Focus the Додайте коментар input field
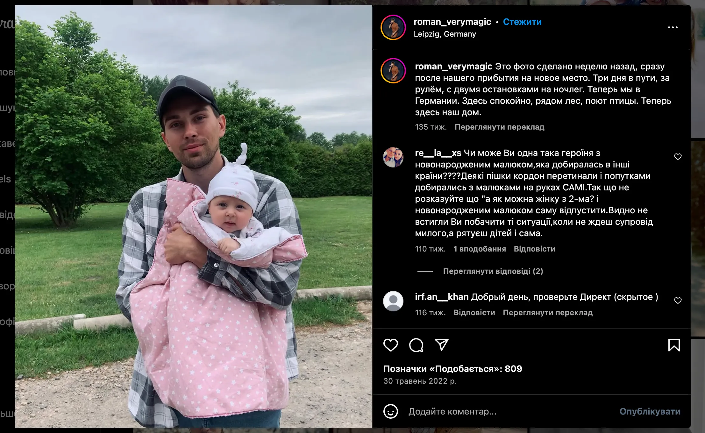Viewport: 705px width, 433px height. (x=509, y=412)
